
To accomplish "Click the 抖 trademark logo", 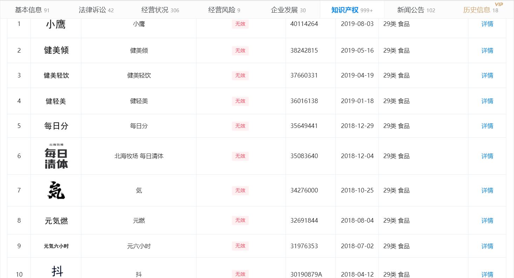I will click(x=57, y=271).
